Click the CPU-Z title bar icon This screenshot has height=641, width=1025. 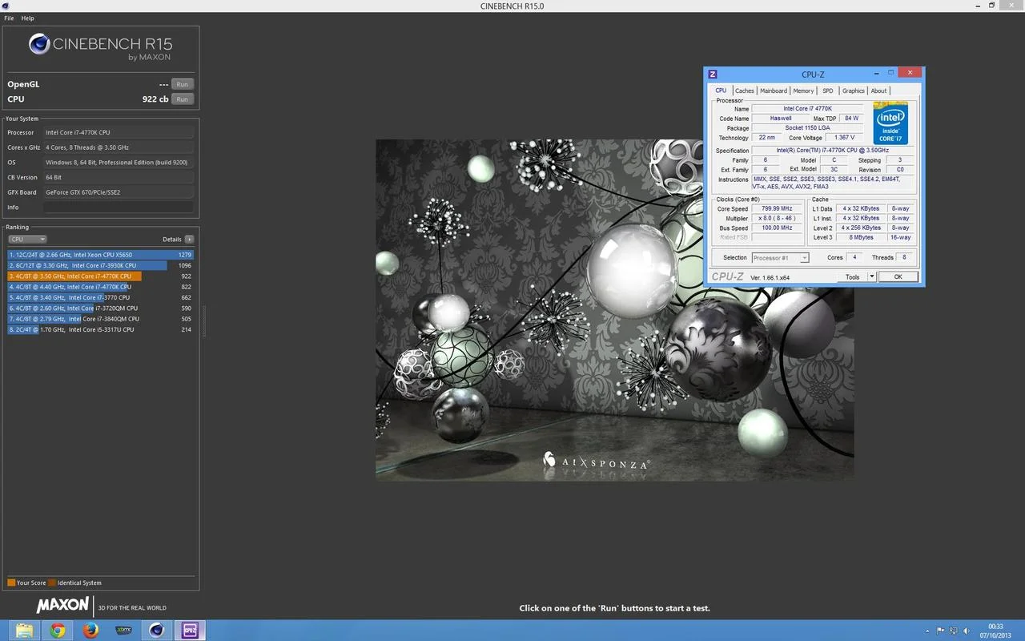(713, 74)
